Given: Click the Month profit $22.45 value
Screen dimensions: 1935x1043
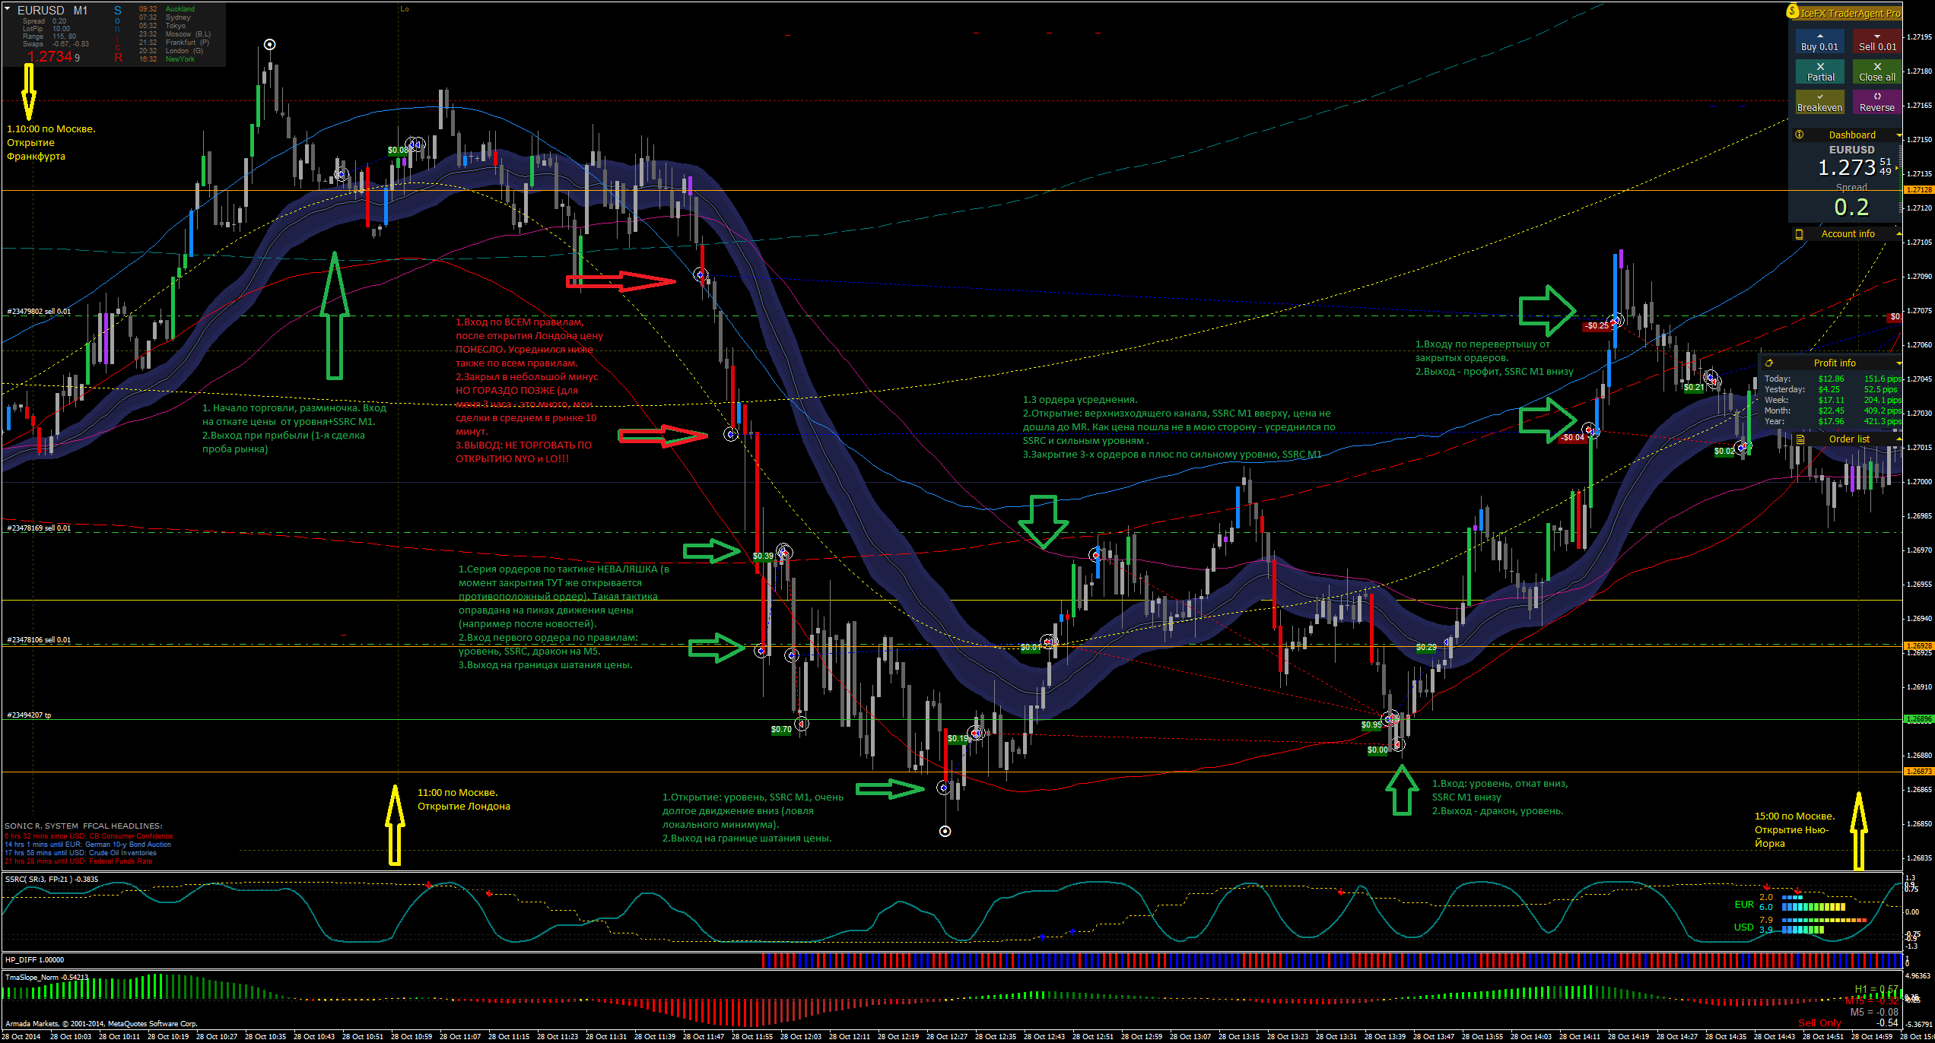Looking at the screenshot, I should [x=1831, y=411].
